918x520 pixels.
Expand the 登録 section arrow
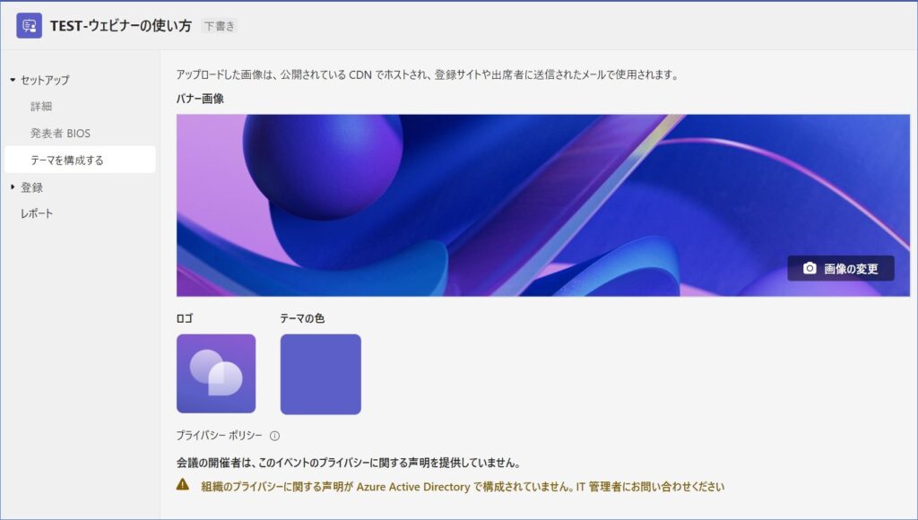[13, 187]
